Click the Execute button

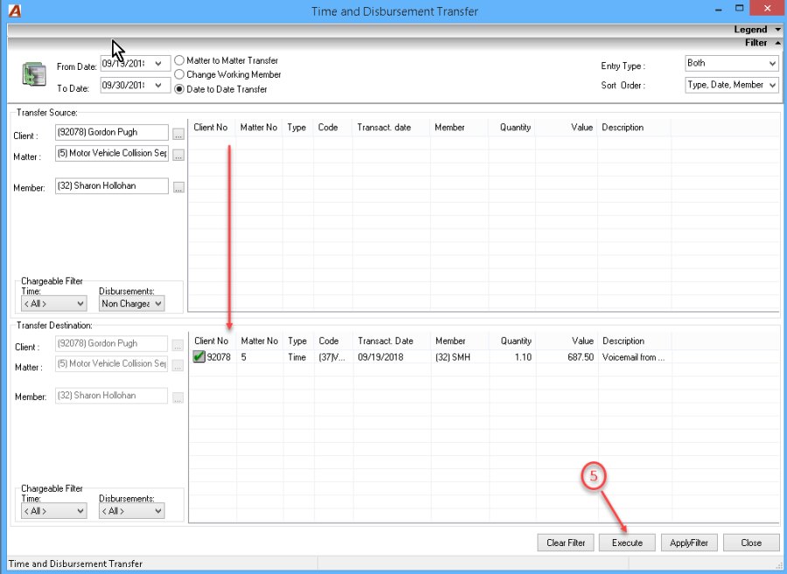pos(627,543)
